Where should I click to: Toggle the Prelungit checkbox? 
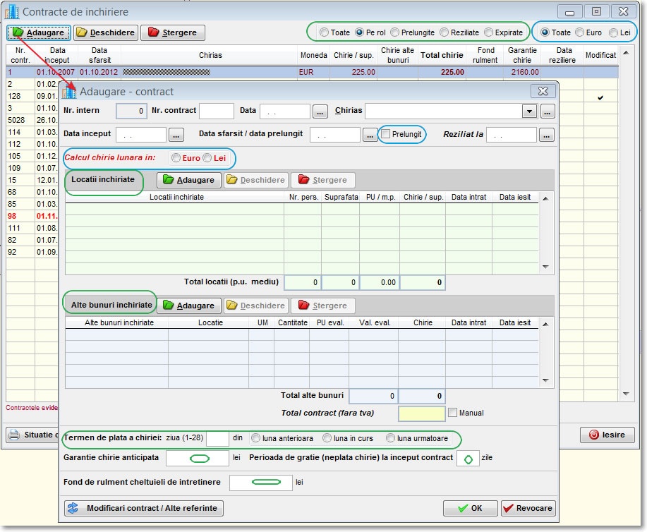386,134
